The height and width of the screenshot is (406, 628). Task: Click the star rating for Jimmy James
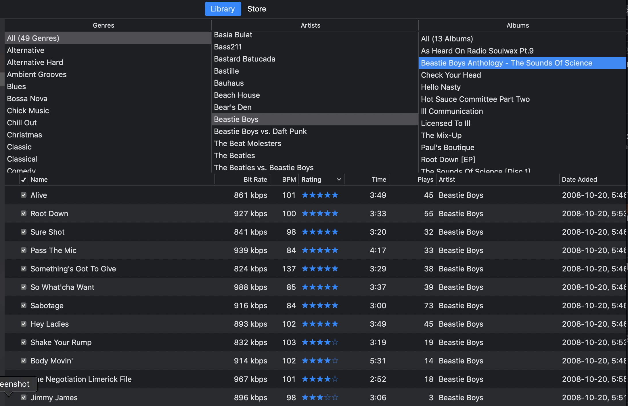coord(320,398)
